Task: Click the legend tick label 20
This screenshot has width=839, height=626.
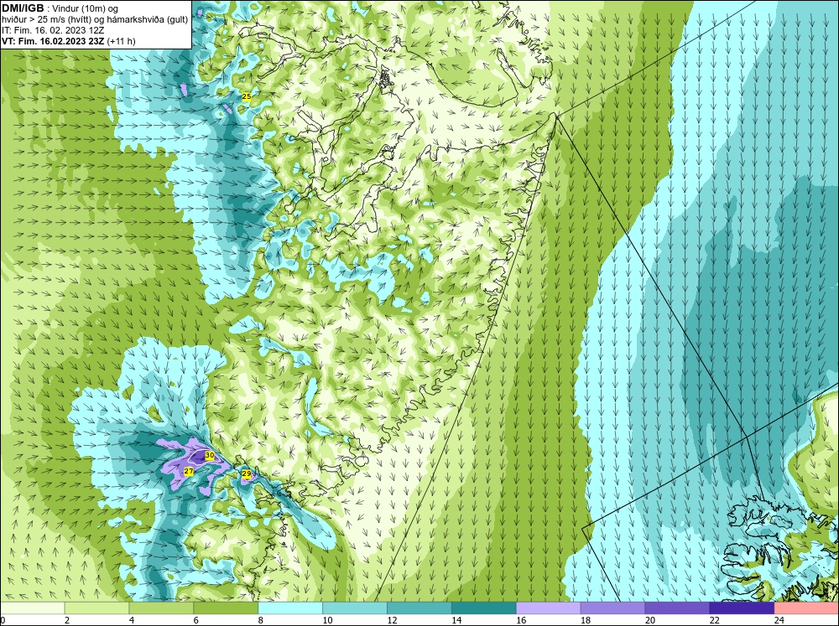Action: [649, 620]
